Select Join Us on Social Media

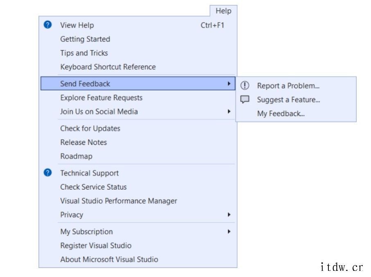138,112
